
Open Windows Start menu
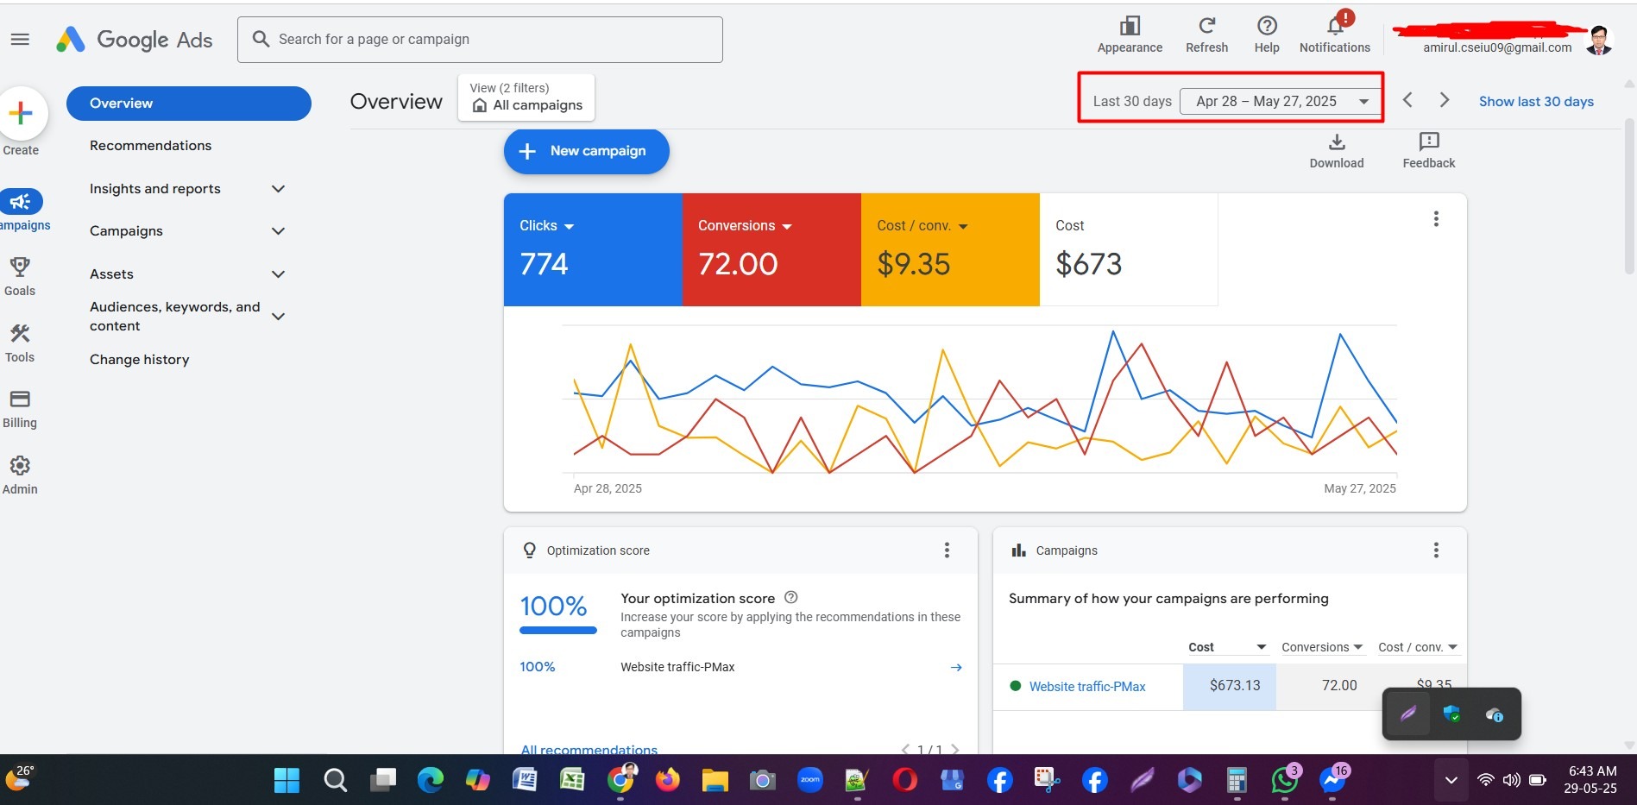pos(286,780)
